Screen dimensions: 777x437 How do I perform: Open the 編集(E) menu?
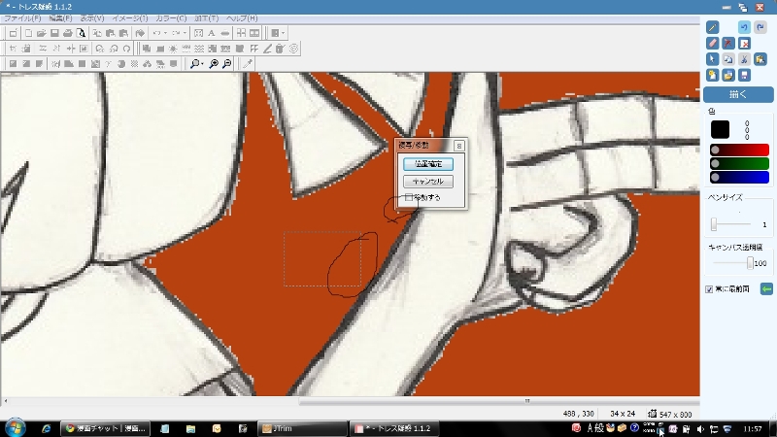[x=60, y=18]
